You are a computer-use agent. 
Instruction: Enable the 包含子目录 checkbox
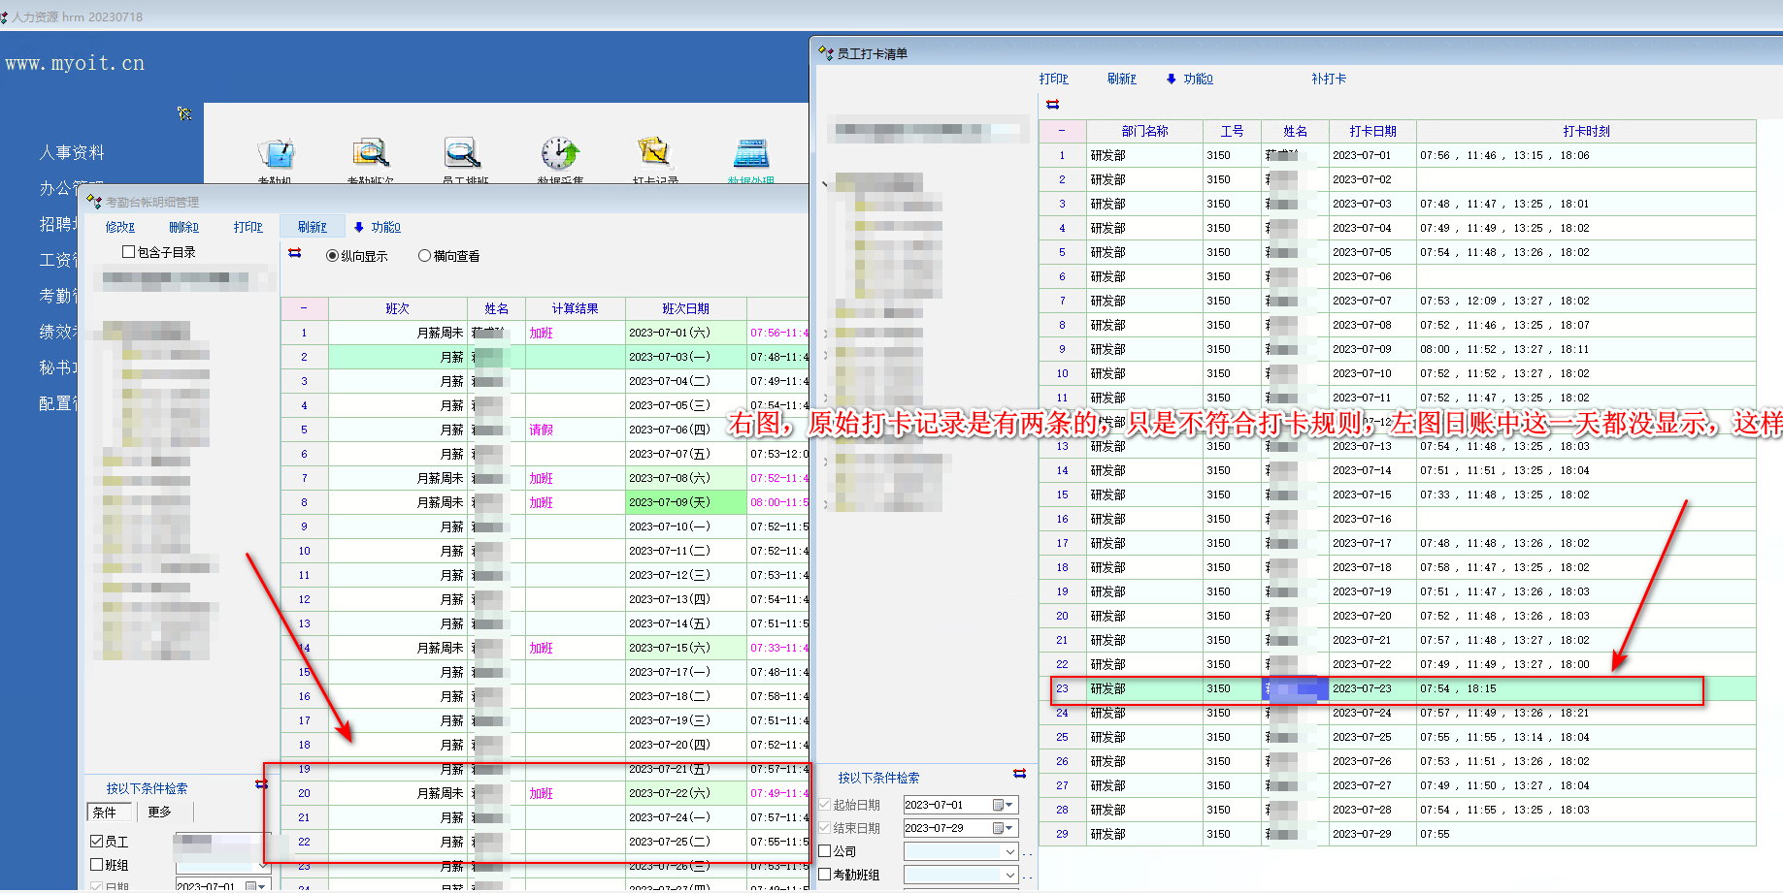(x=129, y=252)
